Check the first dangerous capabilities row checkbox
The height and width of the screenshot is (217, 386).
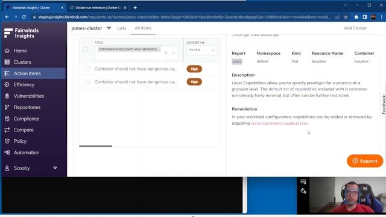(x=87, y=69)
